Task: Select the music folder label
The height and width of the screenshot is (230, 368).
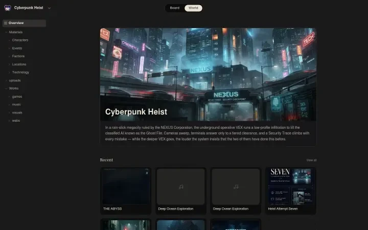Action: 16,104
